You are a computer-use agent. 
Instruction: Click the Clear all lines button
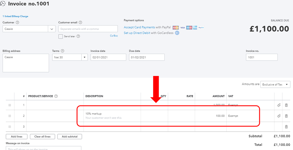coord(42,136)
